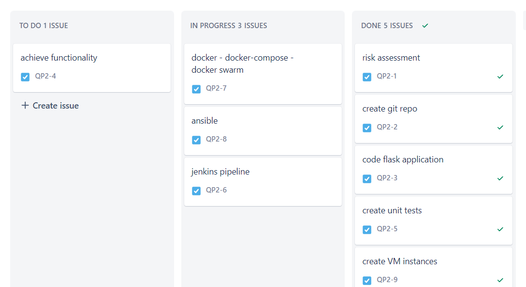Select the blue task icon on the ansible card
This screenshot has height=287, width=526.
point(196,140)
